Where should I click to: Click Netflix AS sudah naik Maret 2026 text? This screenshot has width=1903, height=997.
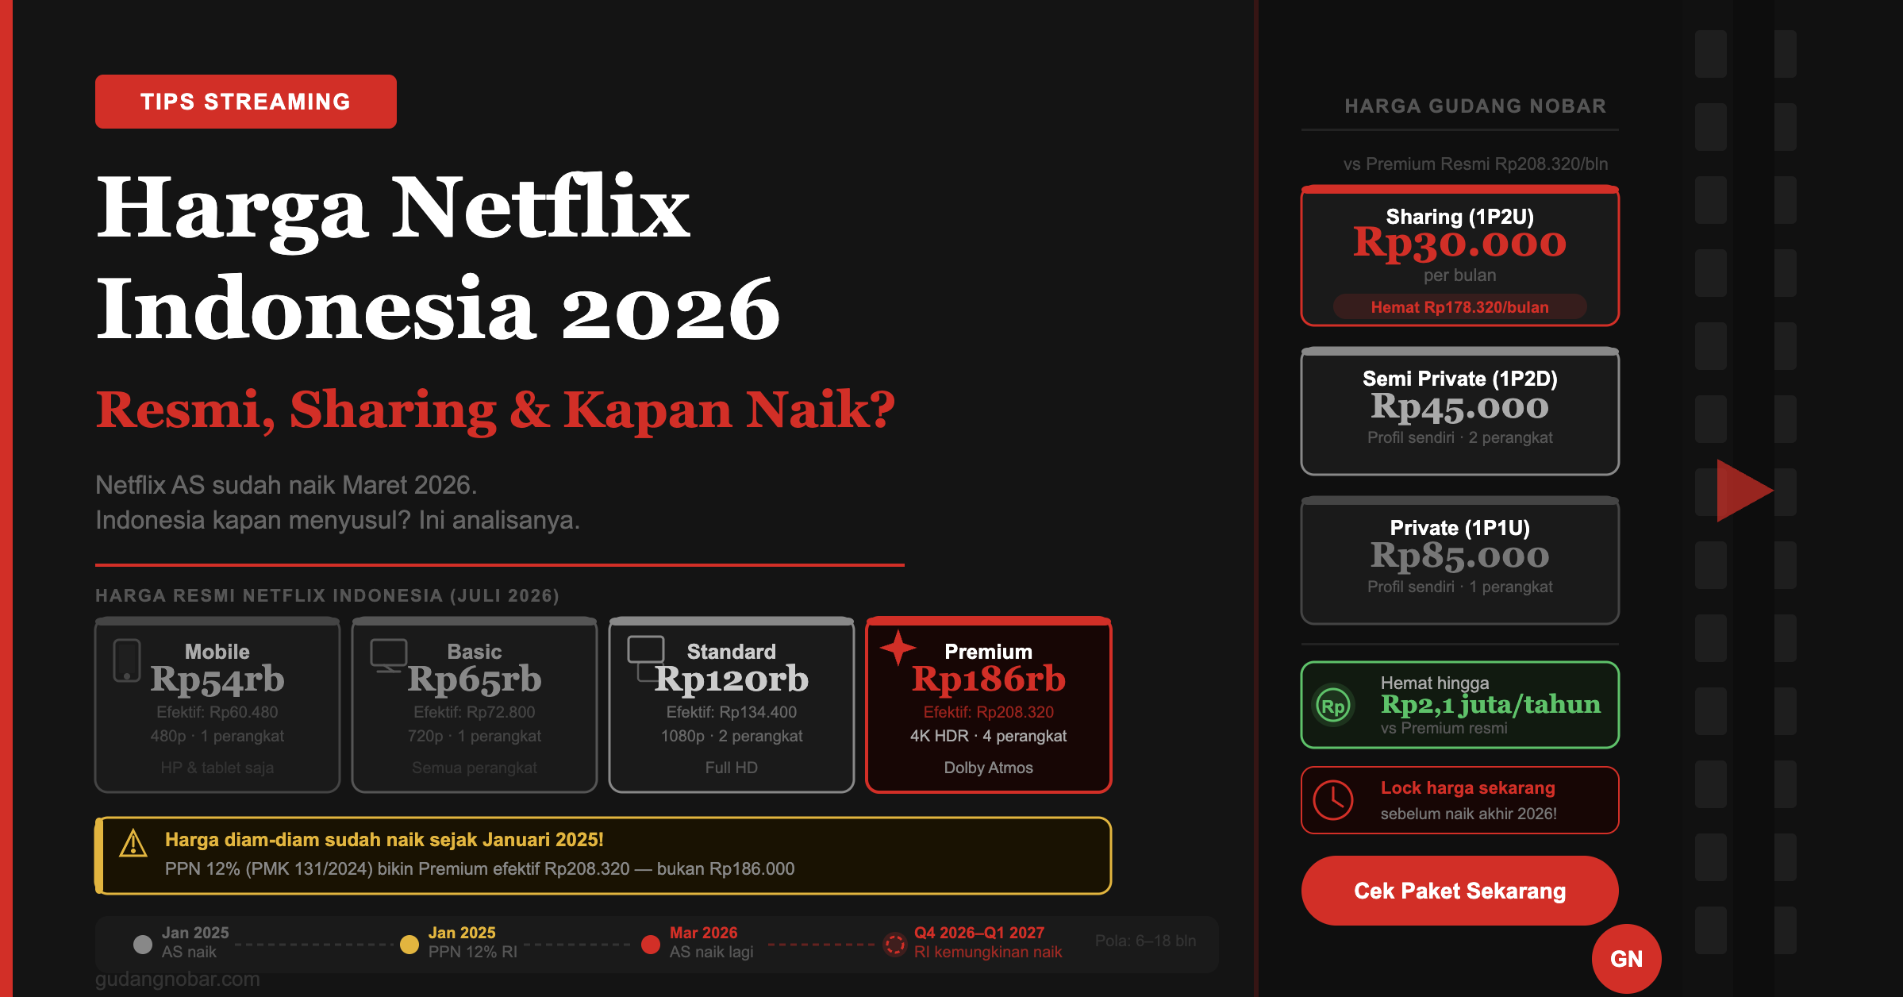pos(286,485)
